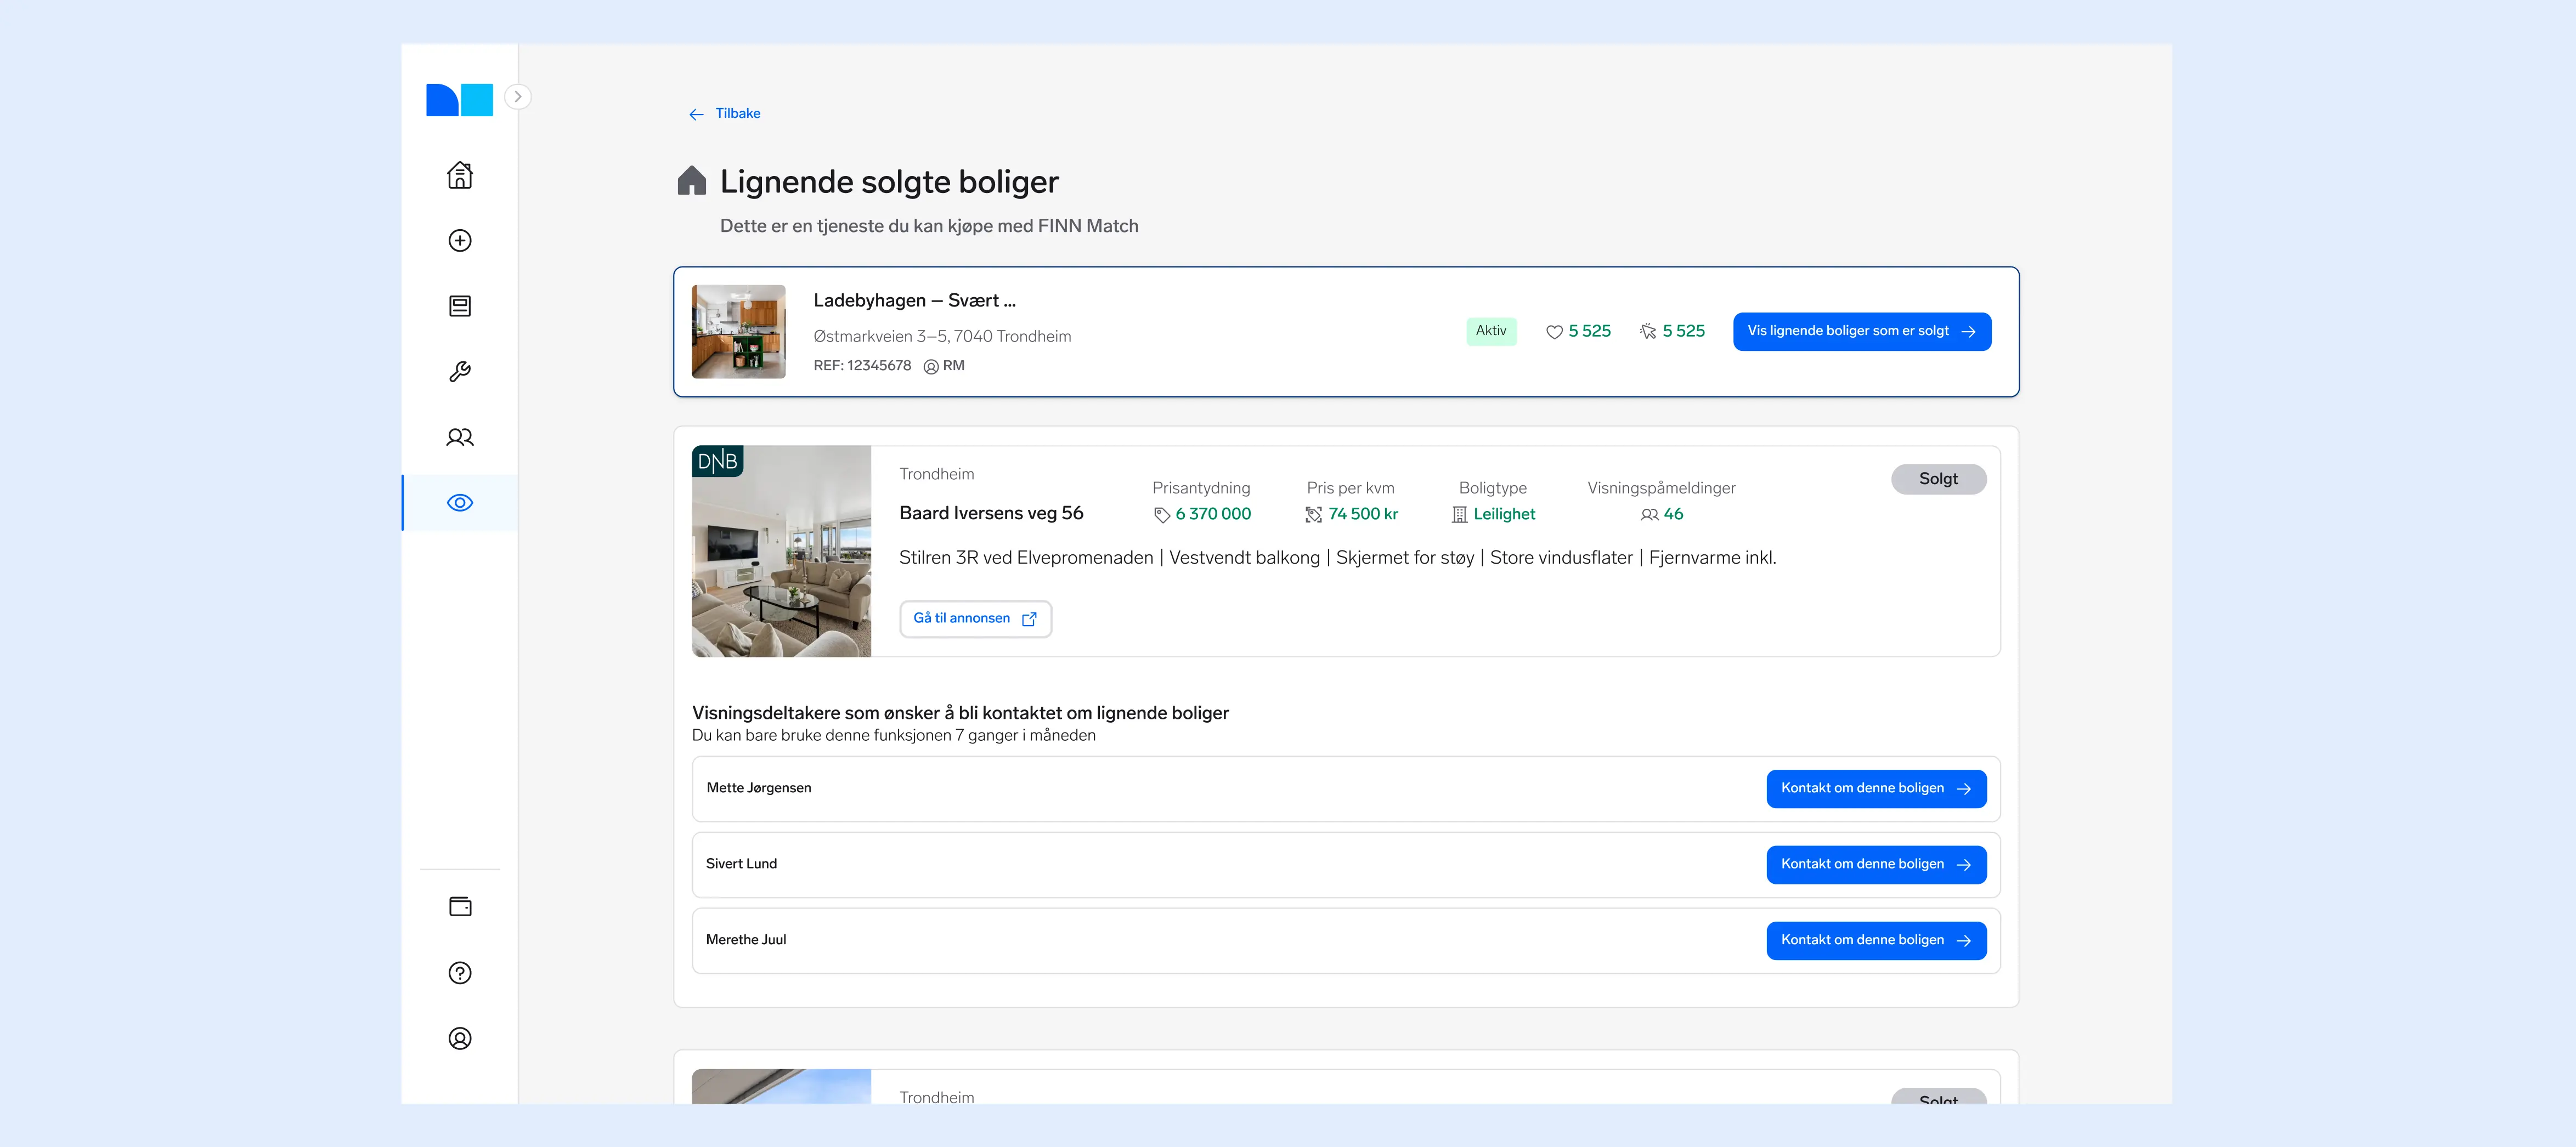Open the listing with Gå til annonsen
Viewport: 2576px width, 1147px height.
tap(975, 620)
